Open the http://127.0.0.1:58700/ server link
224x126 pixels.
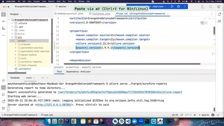tap(54, 105)
